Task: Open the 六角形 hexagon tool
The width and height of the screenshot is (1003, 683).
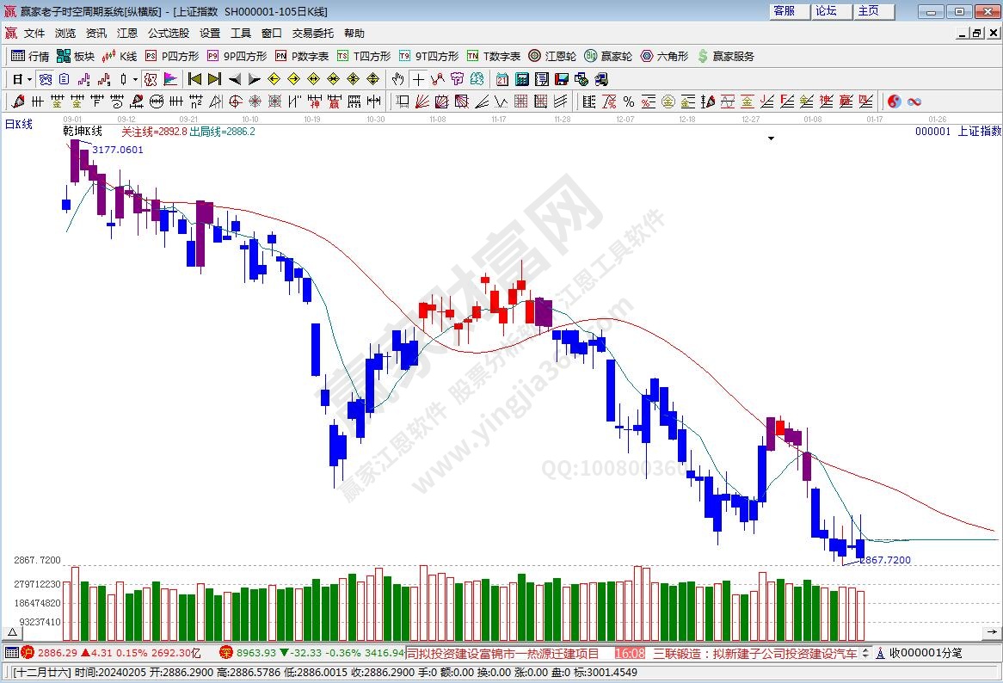Action: (x=664, y=56)
